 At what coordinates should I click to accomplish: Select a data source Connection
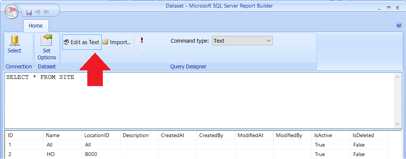(14, 45)
